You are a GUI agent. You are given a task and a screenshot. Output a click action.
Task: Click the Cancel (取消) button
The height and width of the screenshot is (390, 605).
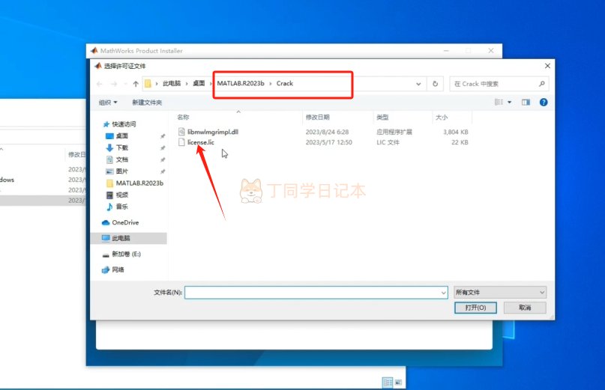pyautogui.click(x=525, y=308)
